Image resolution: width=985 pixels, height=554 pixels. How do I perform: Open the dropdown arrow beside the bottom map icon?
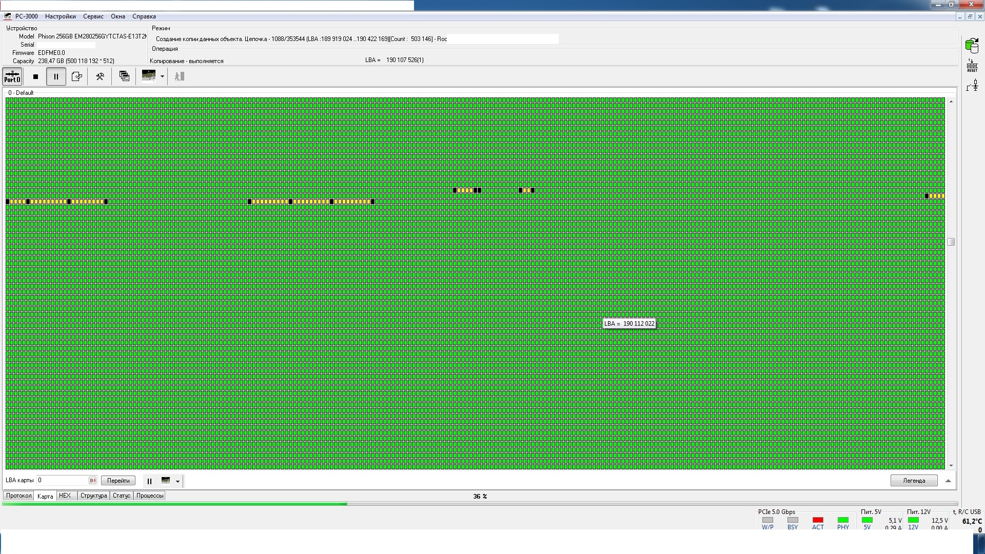click(x=178, y=481)
